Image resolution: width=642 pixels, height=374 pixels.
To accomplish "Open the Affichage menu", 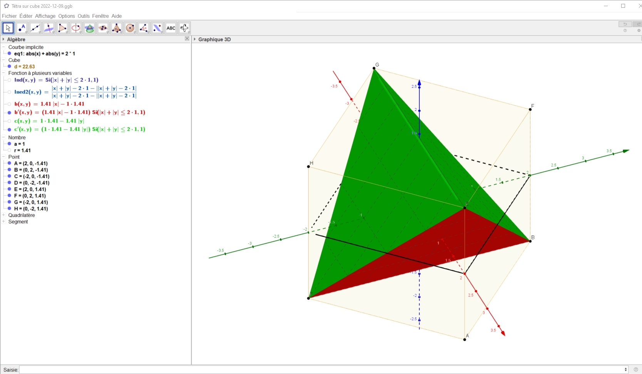I will [x=45, y=16].
